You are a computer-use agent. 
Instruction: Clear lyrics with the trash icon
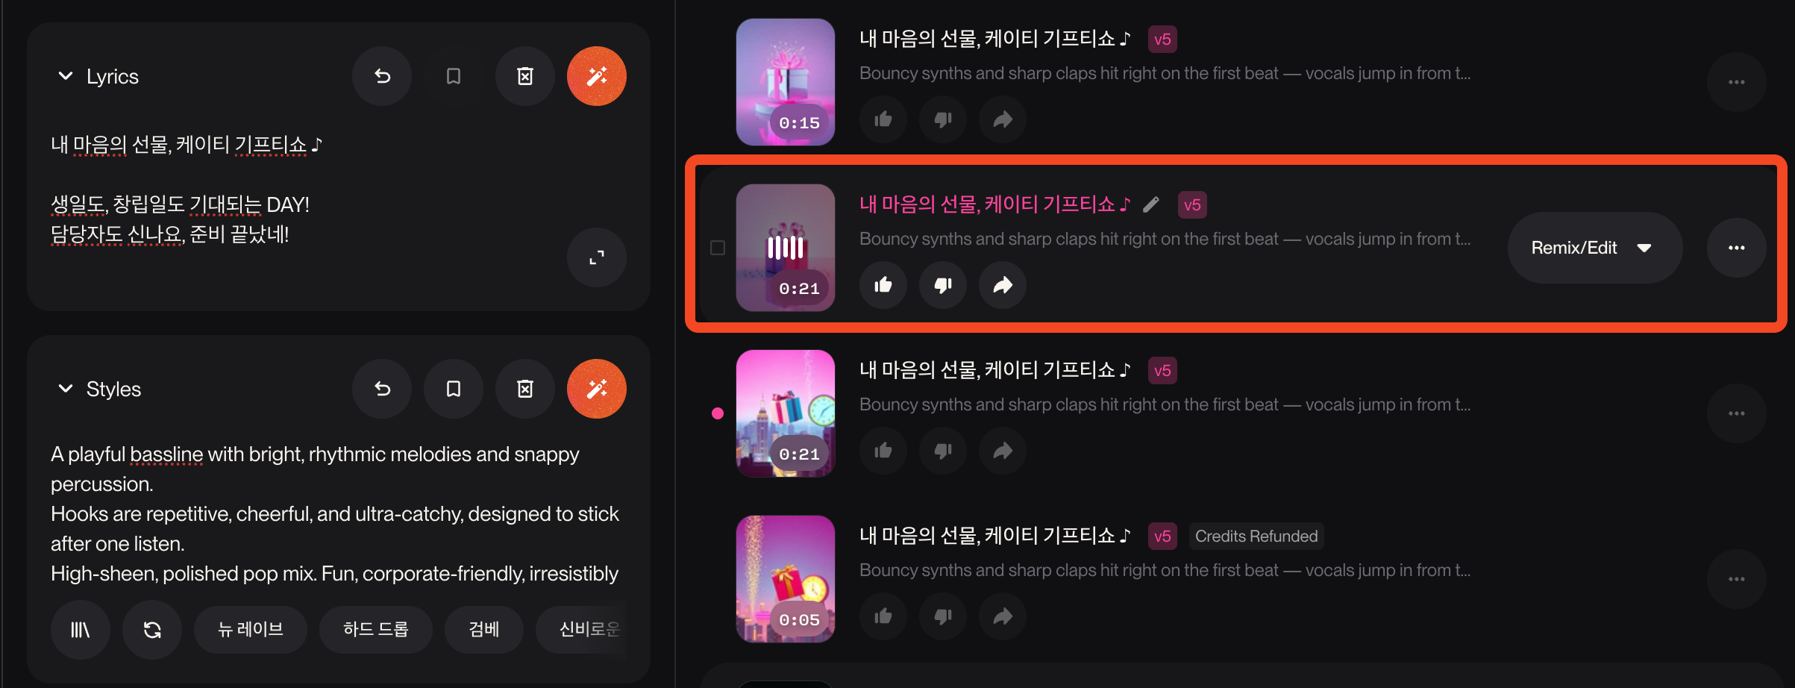(525, 76)
